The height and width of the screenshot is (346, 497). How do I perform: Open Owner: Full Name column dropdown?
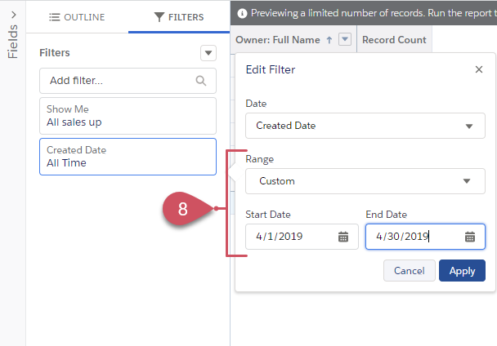click(x=345, y=39)
